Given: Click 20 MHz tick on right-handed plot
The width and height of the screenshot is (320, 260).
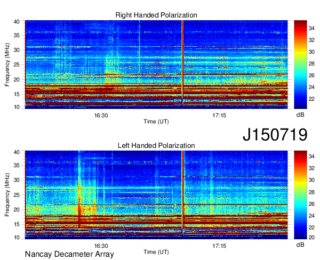Looking at the screenshot, I should (17, 80).
